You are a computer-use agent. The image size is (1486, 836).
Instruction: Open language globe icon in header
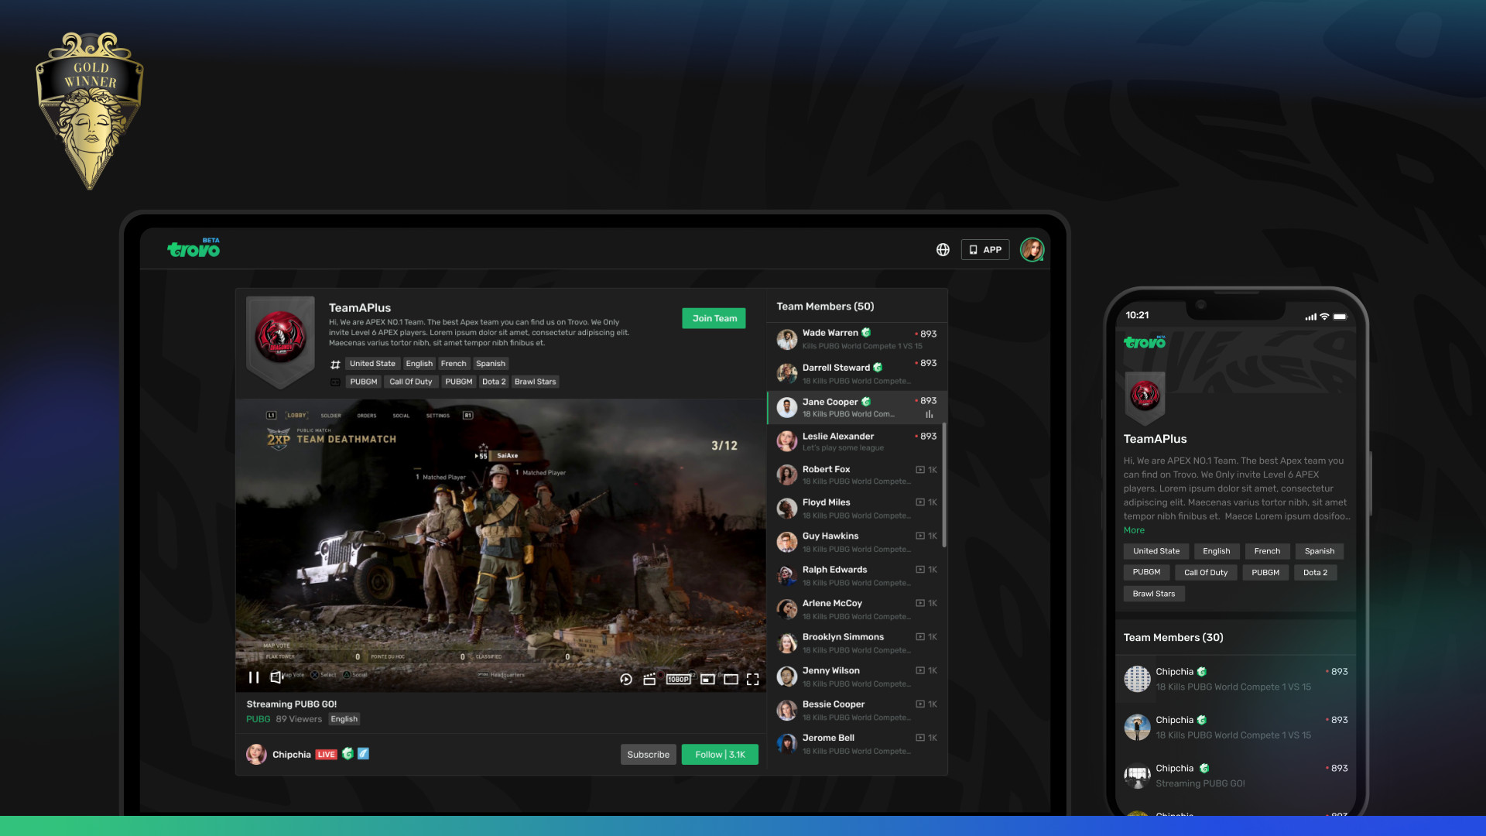[x=943, y=250]
